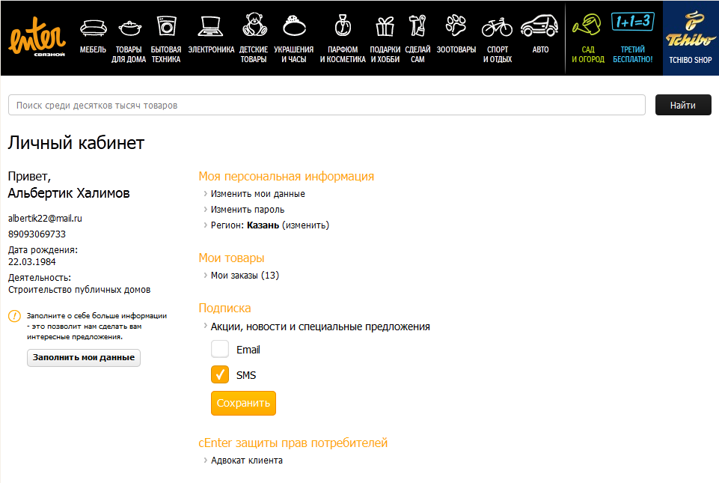The image size is (719, 483).
Task: Open Украшения и часы ring icon
Action: coord(294,25)
